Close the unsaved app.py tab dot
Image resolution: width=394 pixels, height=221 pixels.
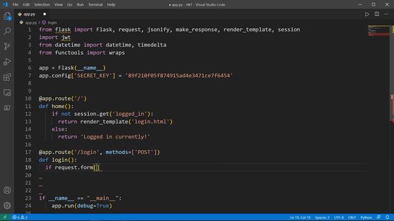[44, 14]
